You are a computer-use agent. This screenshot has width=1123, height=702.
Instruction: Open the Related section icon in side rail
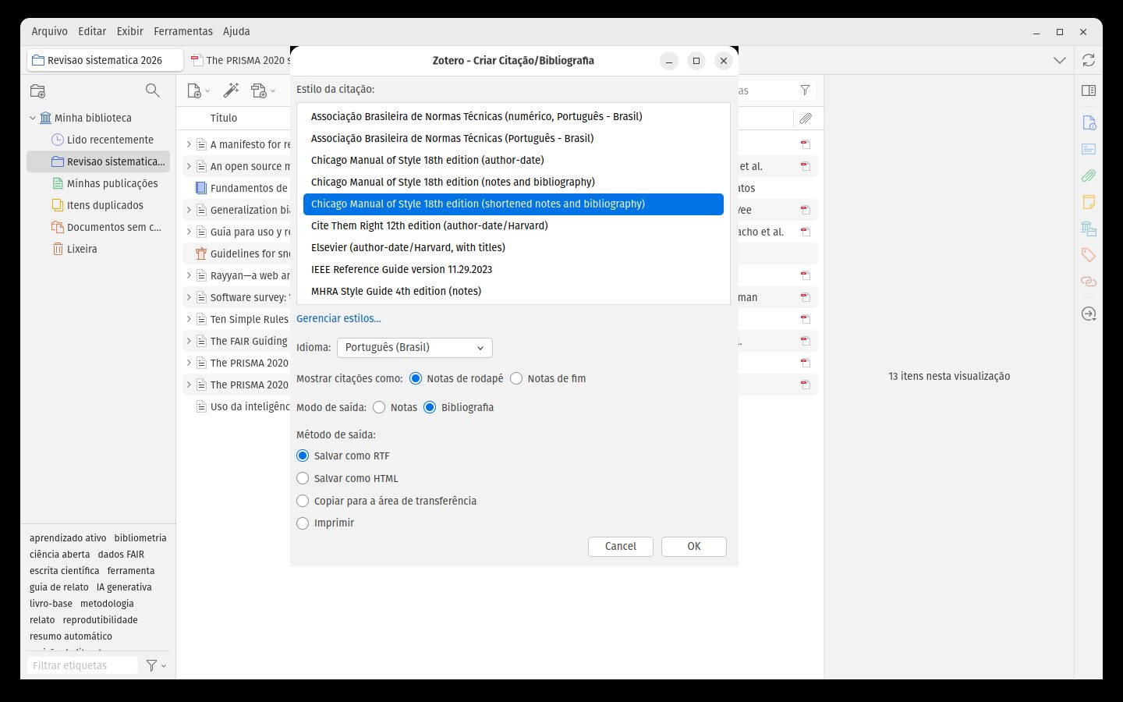point(1089,282)
